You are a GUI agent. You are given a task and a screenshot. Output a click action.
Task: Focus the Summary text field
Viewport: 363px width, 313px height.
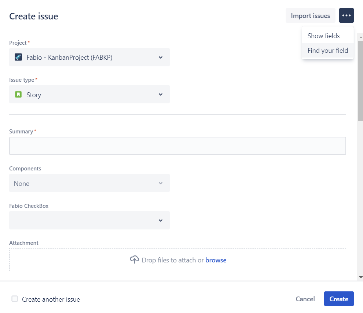(x=177, y=146)
